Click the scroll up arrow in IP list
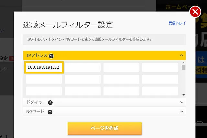Image resolution: width=207 pixels, height=138 pixels. (x=183, y=63)
